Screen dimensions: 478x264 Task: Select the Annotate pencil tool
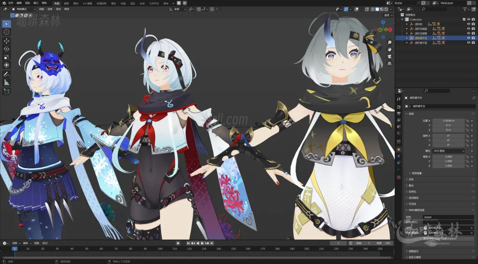(x=7, y=74)
